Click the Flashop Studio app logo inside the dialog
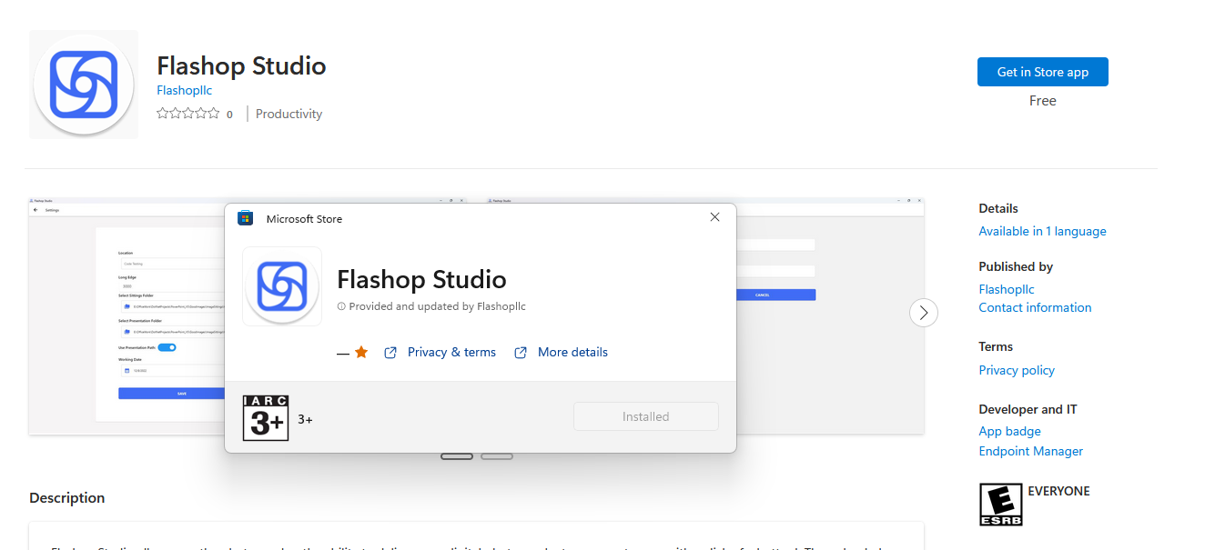The height and width of the screenshot is (550, 1205). tap(282, 286)
